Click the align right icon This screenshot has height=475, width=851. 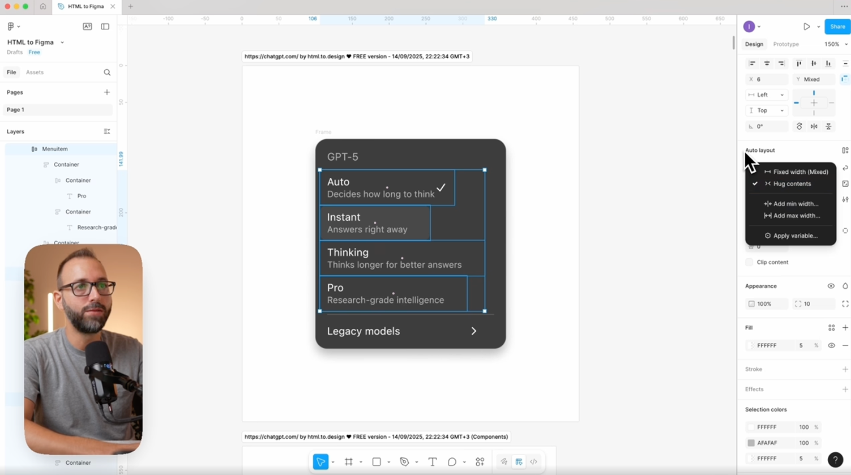click(781, 63)
